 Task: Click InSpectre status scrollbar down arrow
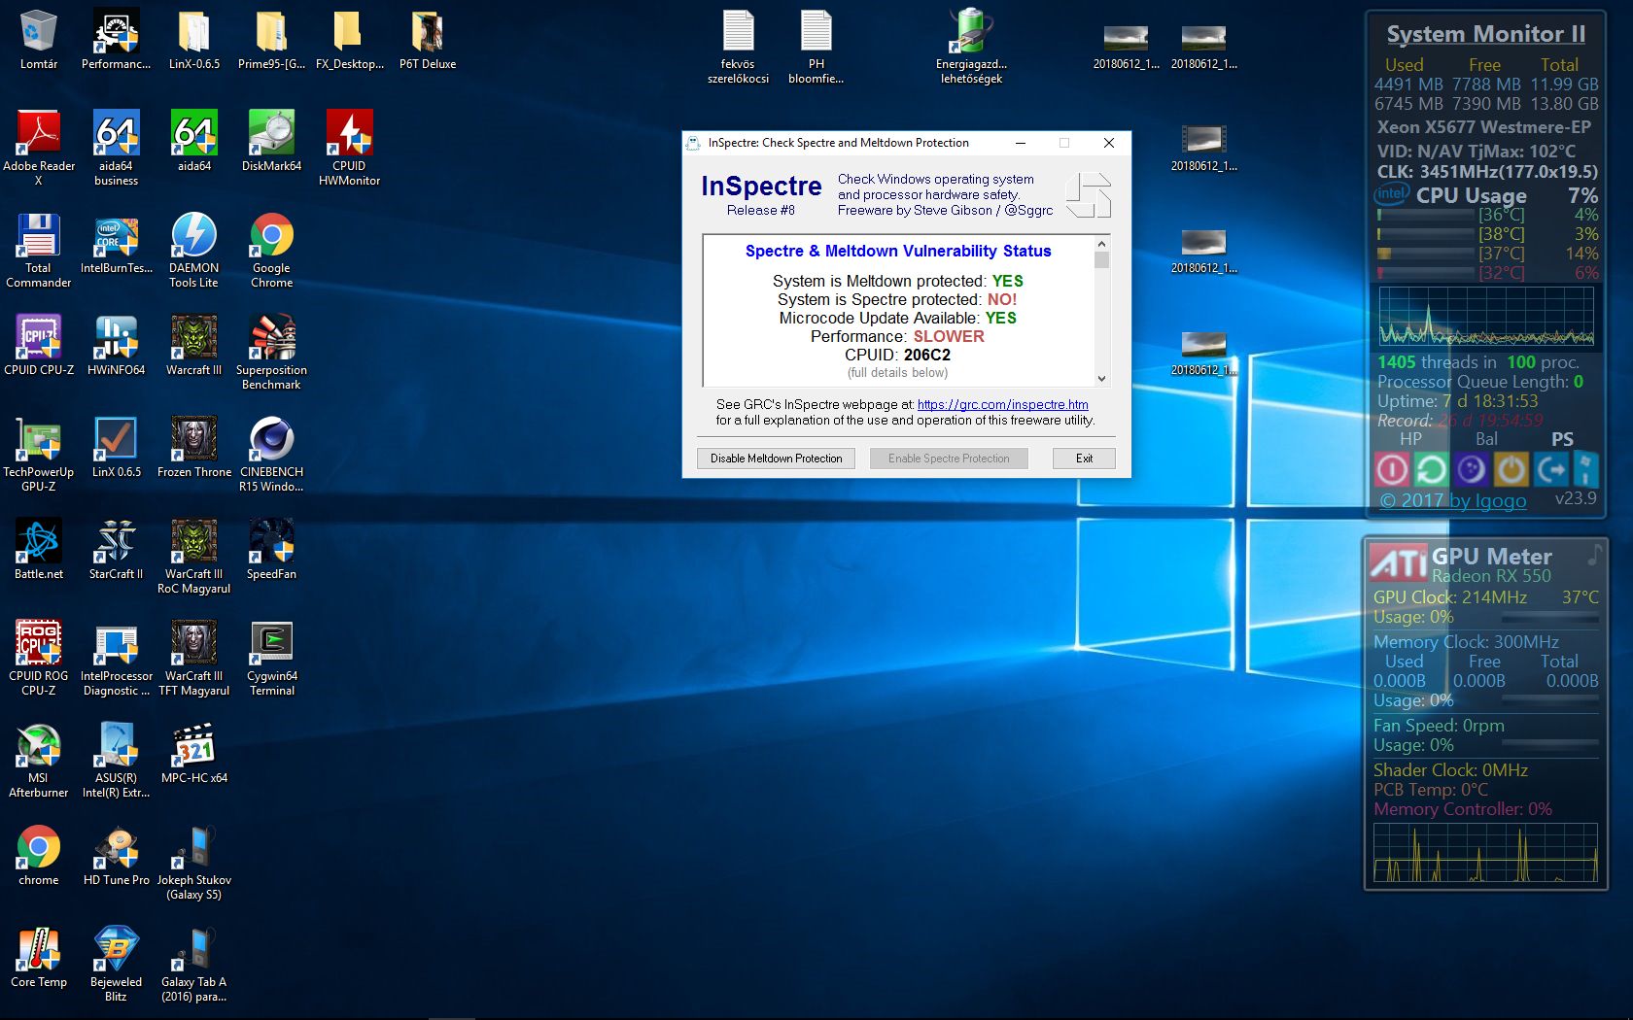(x=1101, y=379)
